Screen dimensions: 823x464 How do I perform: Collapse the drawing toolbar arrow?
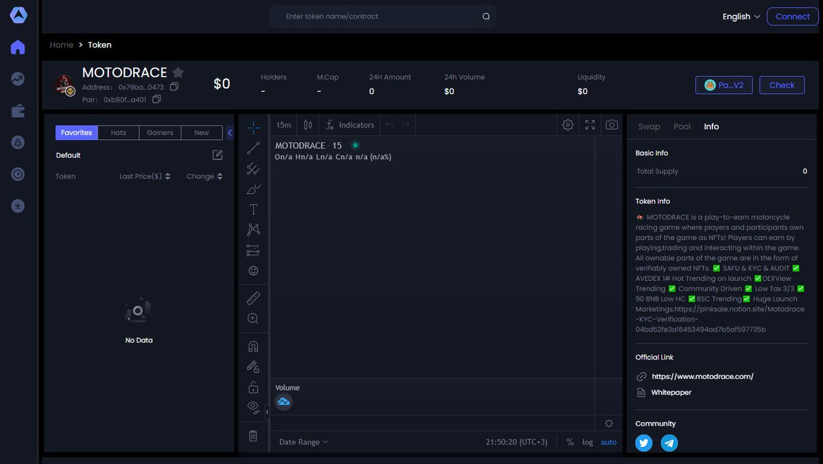[x=267, y=412]
